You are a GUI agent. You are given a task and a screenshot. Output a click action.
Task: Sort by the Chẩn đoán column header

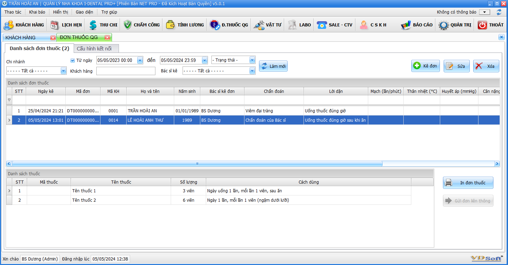click(274, 91)
